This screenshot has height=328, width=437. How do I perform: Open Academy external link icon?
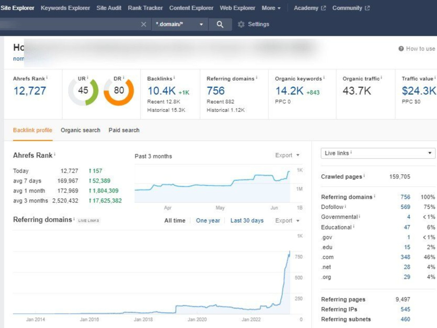coord(323,8)
